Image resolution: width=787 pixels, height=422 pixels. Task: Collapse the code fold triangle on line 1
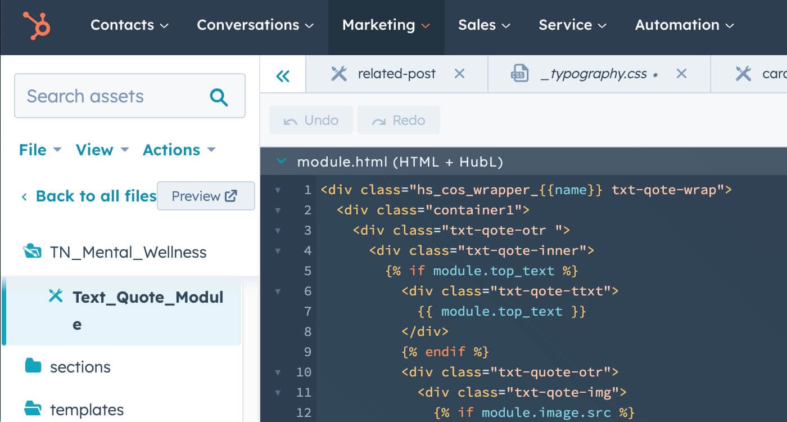point(279,190)
